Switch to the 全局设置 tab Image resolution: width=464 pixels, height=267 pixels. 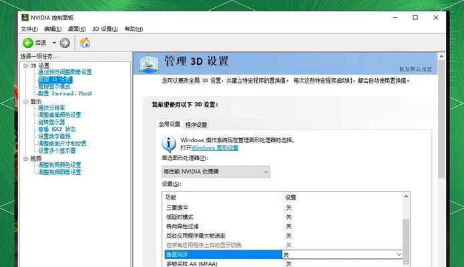click(x=170, y=124)
